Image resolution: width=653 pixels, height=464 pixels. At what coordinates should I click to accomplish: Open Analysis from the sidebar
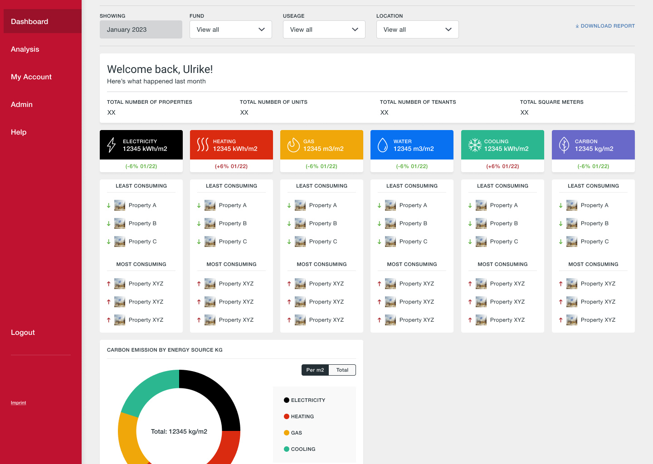(25, 49)
